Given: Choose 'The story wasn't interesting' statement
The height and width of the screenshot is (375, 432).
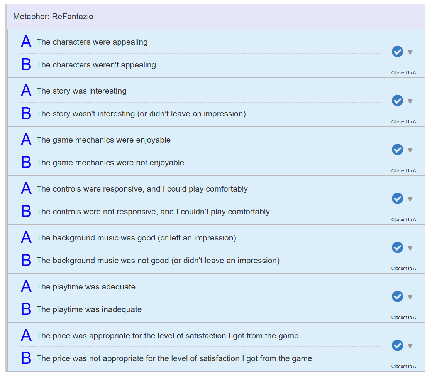Looking at the screenshot, I should pos(141,114).
